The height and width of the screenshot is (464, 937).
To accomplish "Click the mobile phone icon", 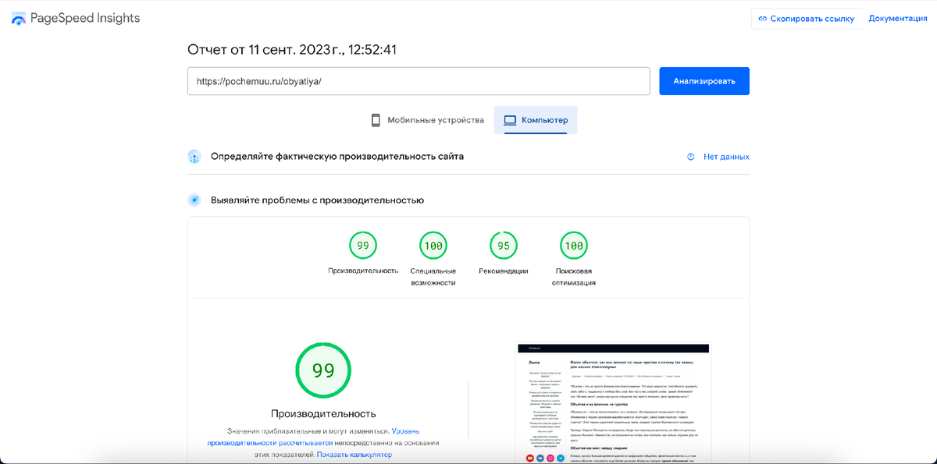I will (375, 120).
